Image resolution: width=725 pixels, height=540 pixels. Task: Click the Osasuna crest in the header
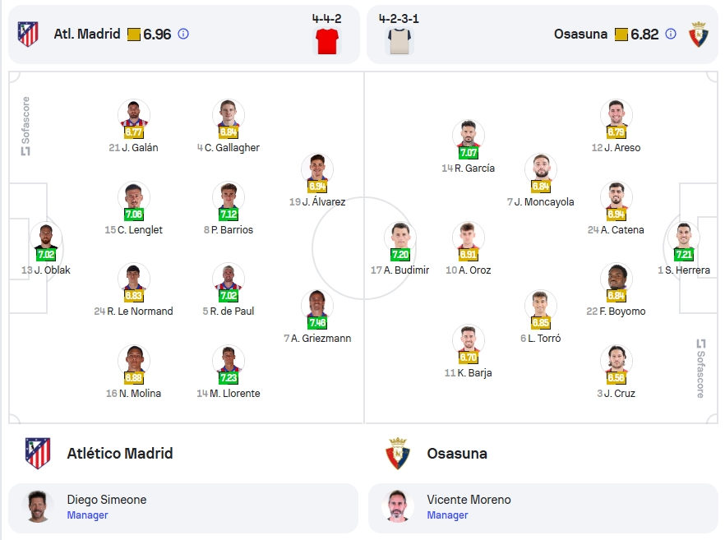coord(698,35)
